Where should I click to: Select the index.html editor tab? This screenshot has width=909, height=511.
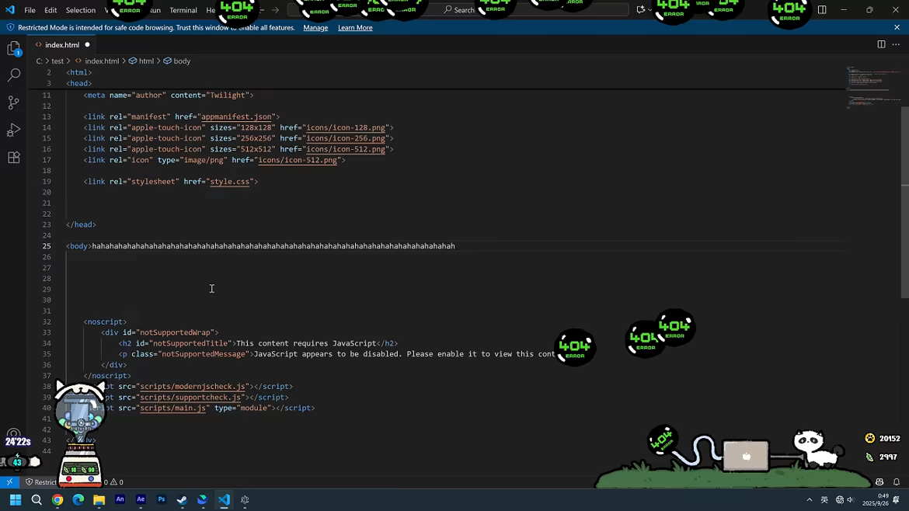click(x=62, y=44)
